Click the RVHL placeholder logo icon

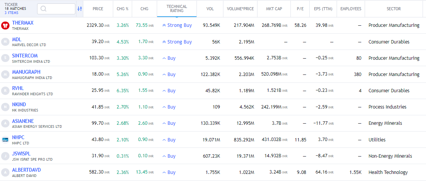coord(5,90)
